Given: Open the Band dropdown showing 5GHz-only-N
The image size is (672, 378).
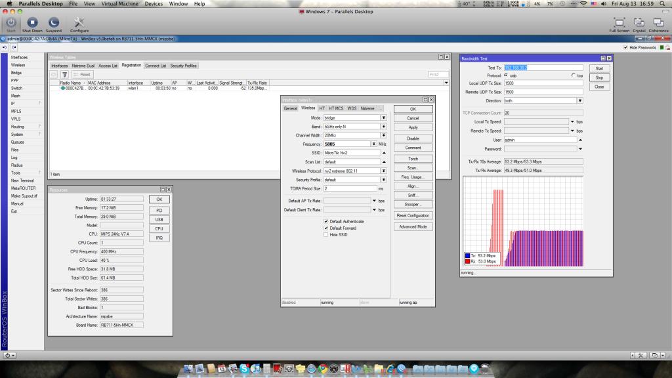Looking at the screenshot, I should (383, 126).
